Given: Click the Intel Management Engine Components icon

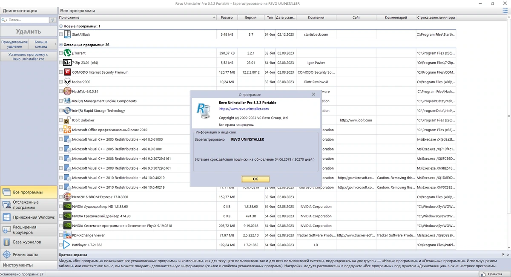Looking at the screenshot, I should click(x=67, y=101).
